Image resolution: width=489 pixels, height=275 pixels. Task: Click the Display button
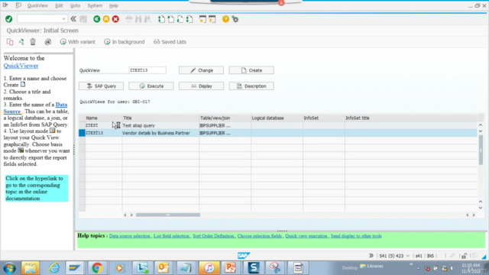click(x=201, y=86)
